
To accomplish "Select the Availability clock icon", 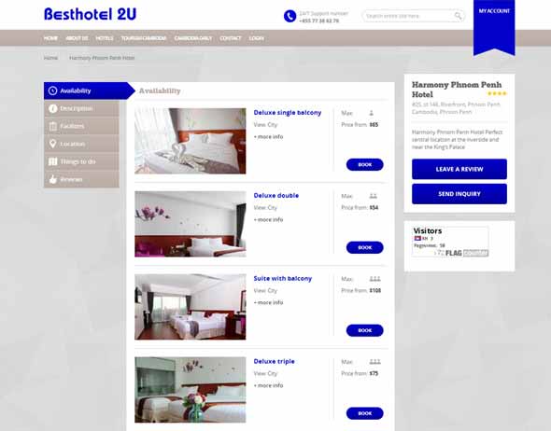I will click(x=52, y=90).
